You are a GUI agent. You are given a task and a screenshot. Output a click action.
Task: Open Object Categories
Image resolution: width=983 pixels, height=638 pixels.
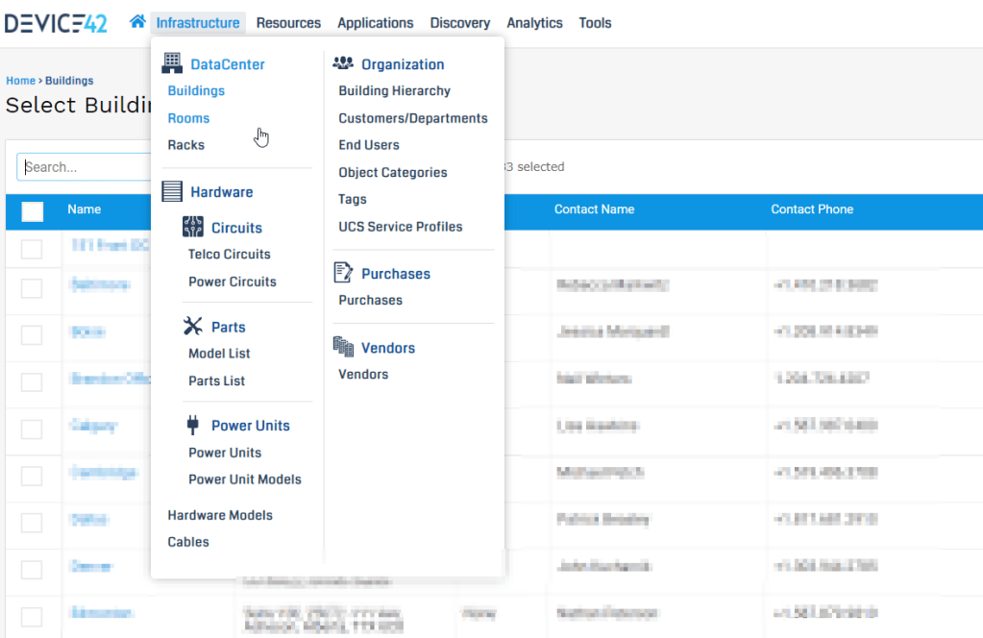(393, 173)
